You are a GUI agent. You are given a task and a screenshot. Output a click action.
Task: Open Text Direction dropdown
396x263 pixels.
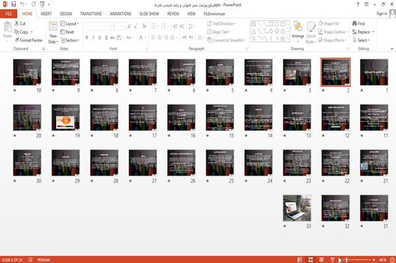click(x=222, y=24)
